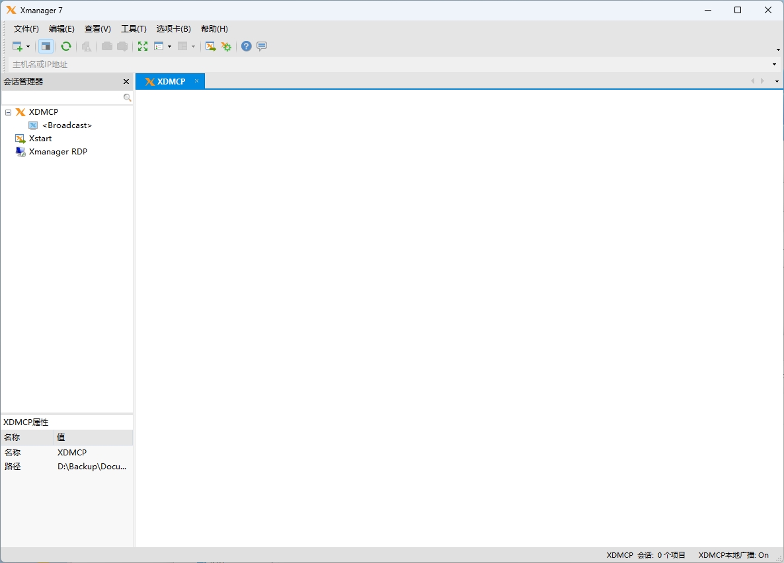
Task: Toggle the session manager panel visibility icon
Action: tap(46, 46)
